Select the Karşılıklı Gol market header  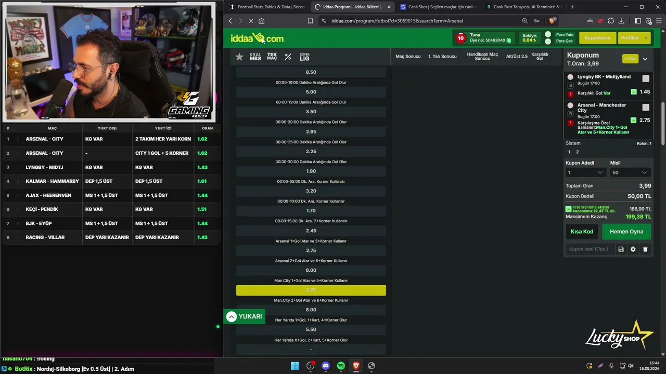click(540, 56)
